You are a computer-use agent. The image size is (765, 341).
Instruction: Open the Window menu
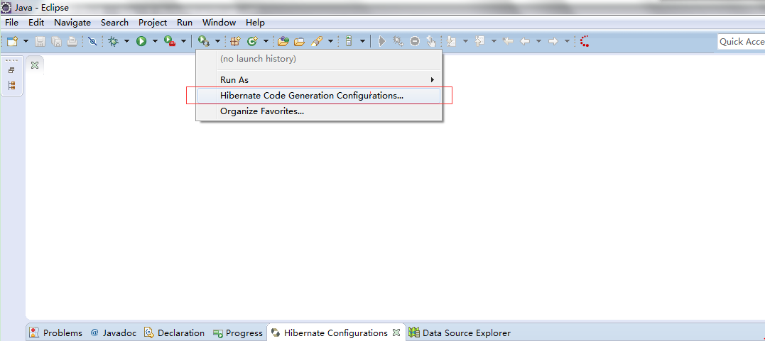click(219, 23)
